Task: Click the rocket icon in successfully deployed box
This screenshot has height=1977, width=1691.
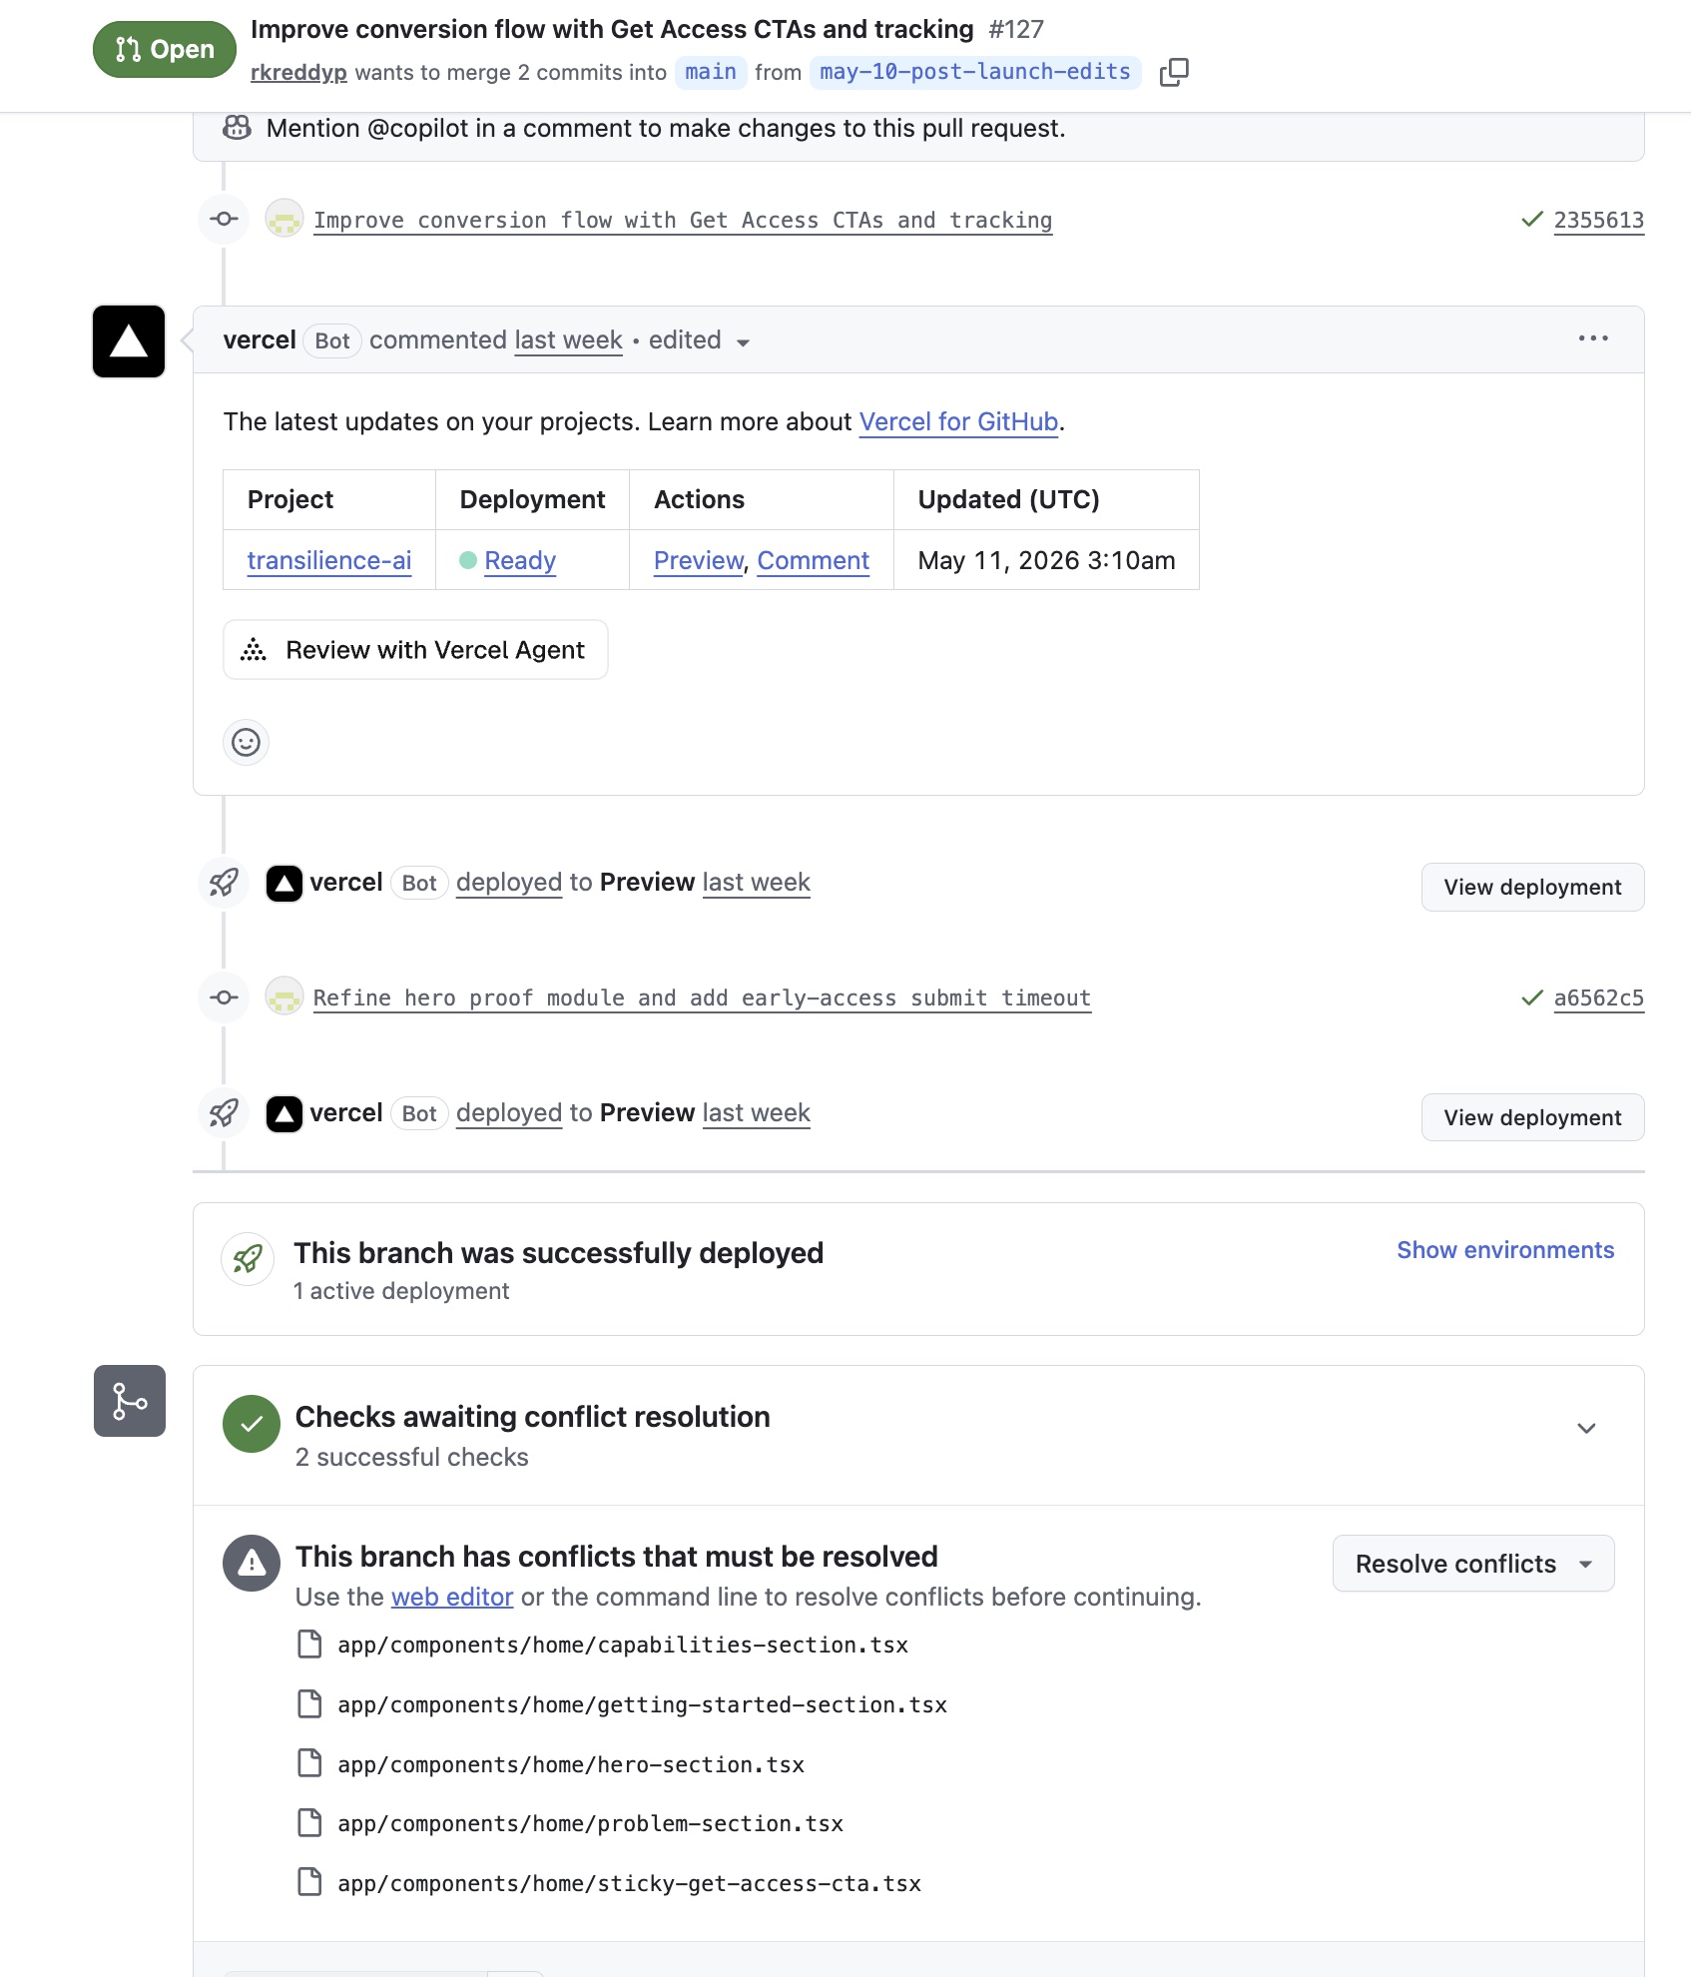Action: click(x=248, y=1259)
